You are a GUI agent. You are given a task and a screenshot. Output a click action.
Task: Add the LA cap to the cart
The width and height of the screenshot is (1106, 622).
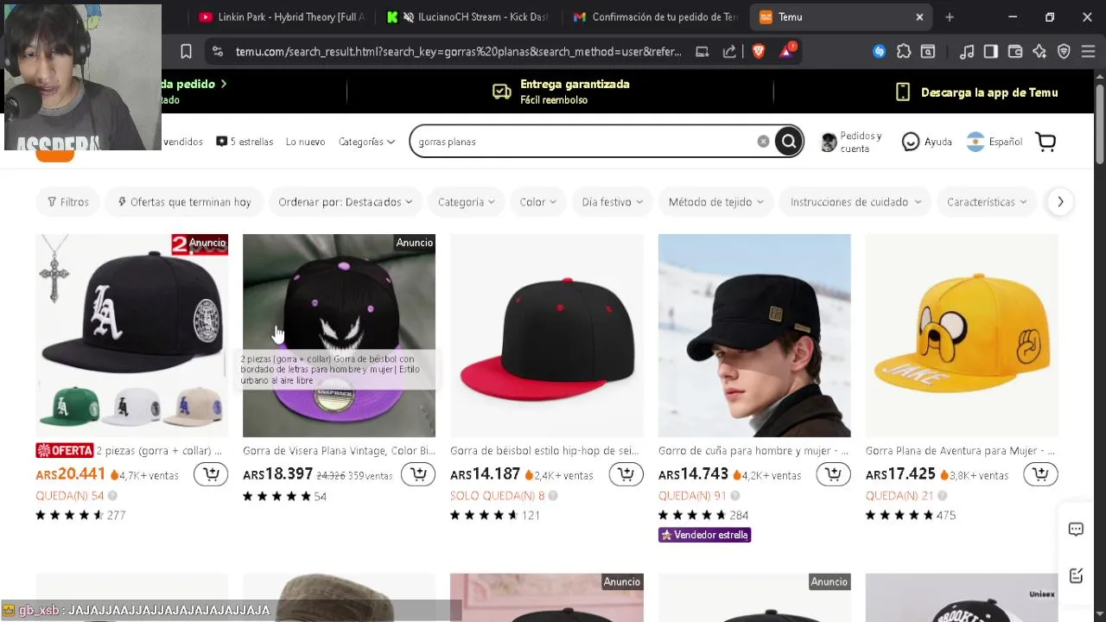pyautogui.click(x=211, y=474)
